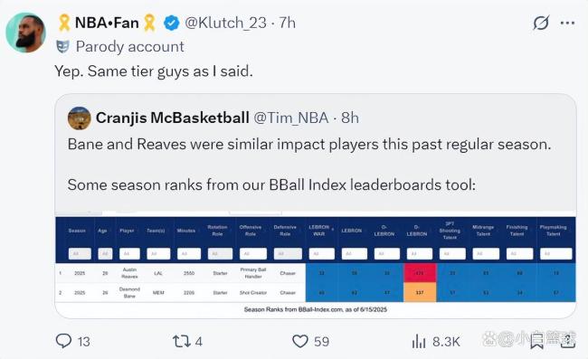The image size is (588, 359).
Task: Click the blue verified badge
Action: [x=171, y=23]
